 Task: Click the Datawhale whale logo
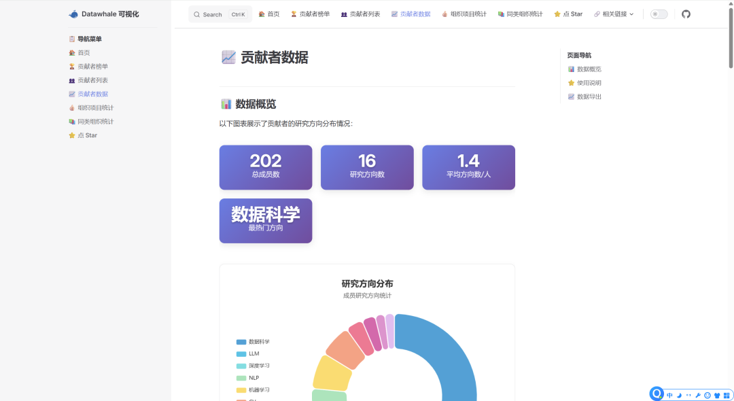73,14
